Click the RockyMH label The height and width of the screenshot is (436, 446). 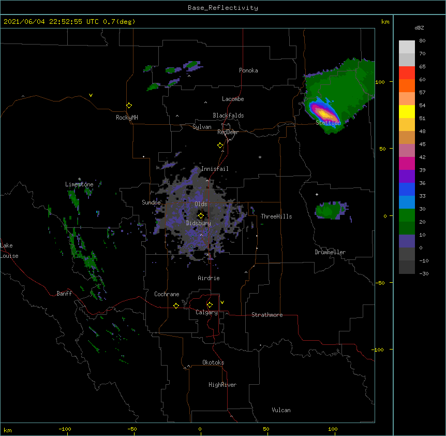tap(127, 118)
